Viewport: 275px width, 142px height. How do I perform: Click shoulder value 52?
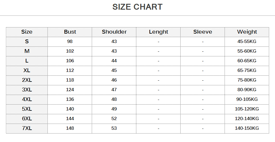pos(114,119)
